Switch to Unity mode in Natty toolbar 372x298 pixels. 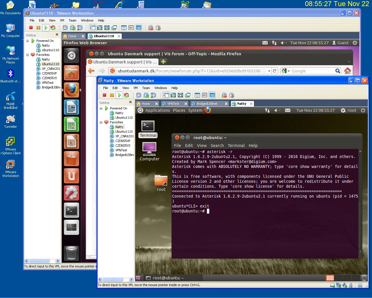(x=188, y=95)
